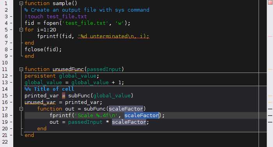Click the red error marker for line 6
Image resolution: width=273 pixels, height=147 pixels.
270,36
